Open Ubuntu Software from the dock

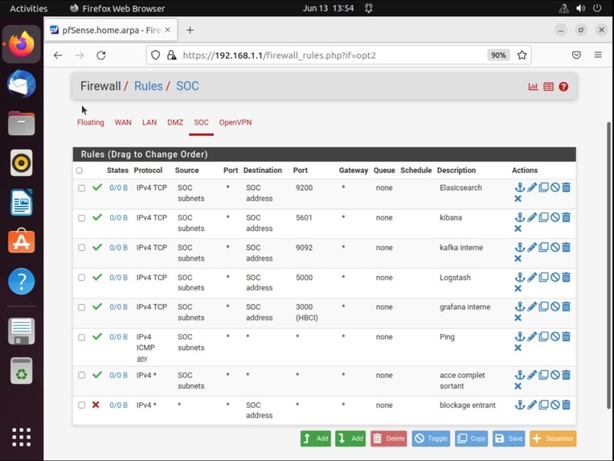[22, 241]
